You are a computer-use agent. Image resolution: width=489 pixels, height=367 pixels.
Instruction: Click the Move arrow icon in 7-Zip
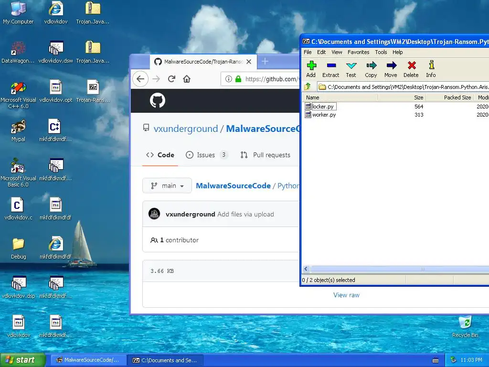[391, 69]
